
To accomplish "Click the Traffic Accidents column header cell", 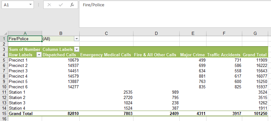I will click(224, 55).
